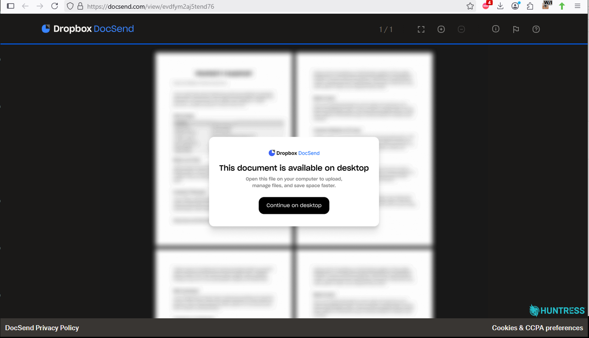Click the Dropbox DocSend header logo
This screenshot has height=338, width=589.
click(88, 29)
